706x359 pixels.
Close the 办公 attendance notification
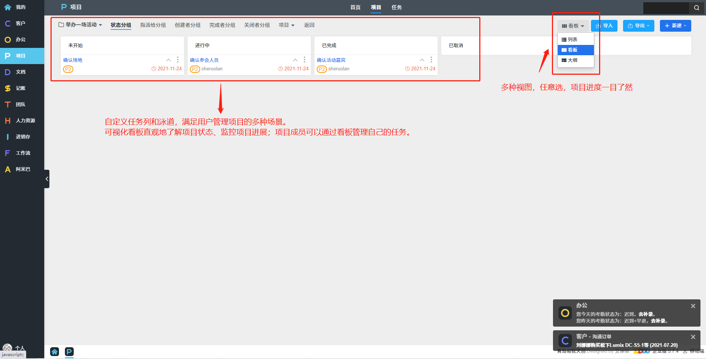693,306
